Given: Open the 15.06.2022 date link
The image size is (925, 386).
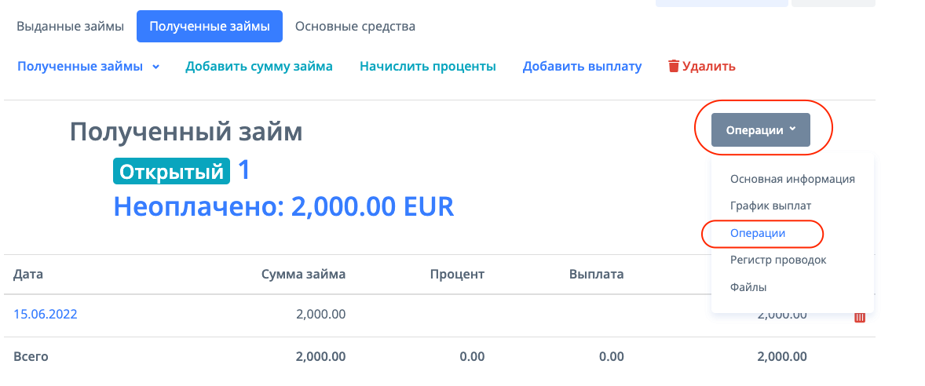Looking at the screenshot, I should pyautogui.click(x=46, y=314).
